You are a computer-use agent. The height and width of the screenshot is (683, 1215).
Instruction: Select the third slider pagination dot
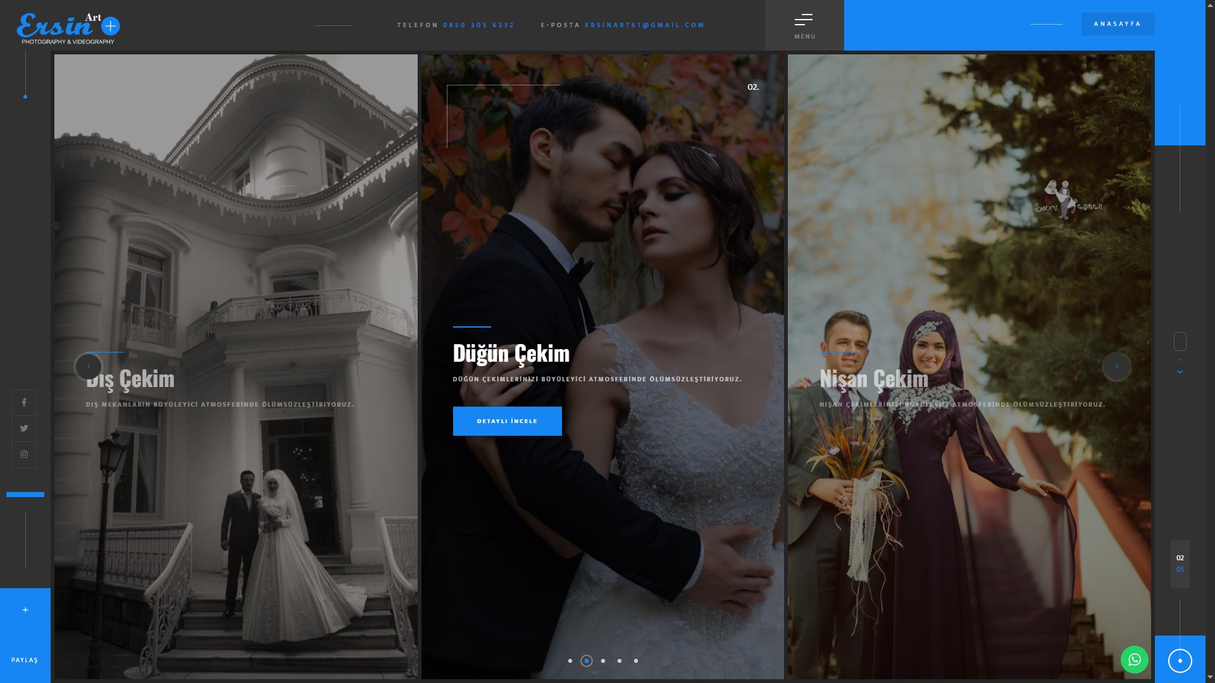(603, 661)
